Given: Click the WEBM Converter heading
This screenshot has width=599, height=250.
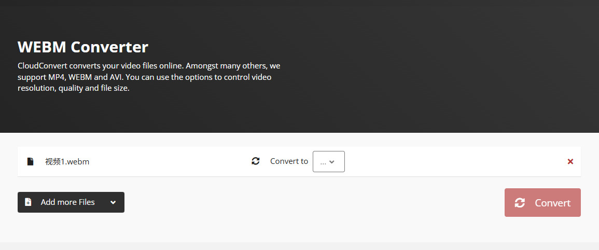Looking at the screenshot, I should tap(83, 47).
